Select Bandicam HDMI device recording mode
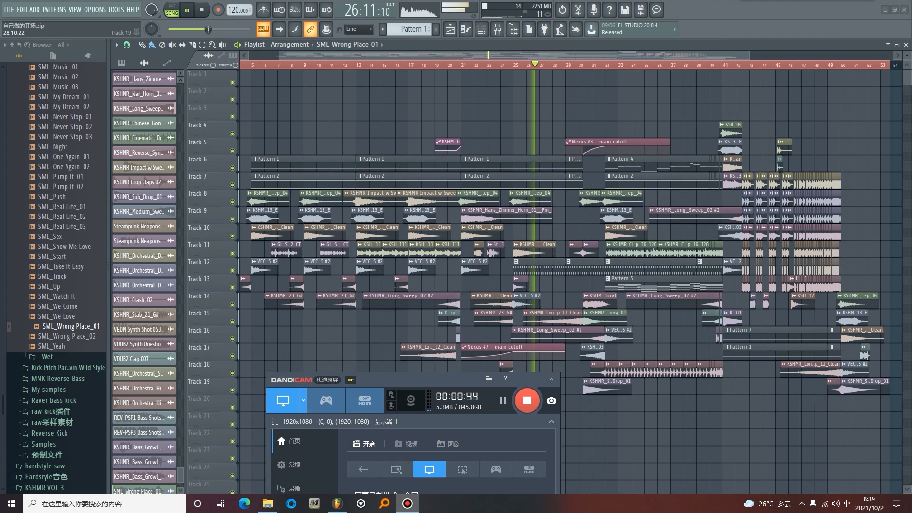912x513 pixels. 365,400
